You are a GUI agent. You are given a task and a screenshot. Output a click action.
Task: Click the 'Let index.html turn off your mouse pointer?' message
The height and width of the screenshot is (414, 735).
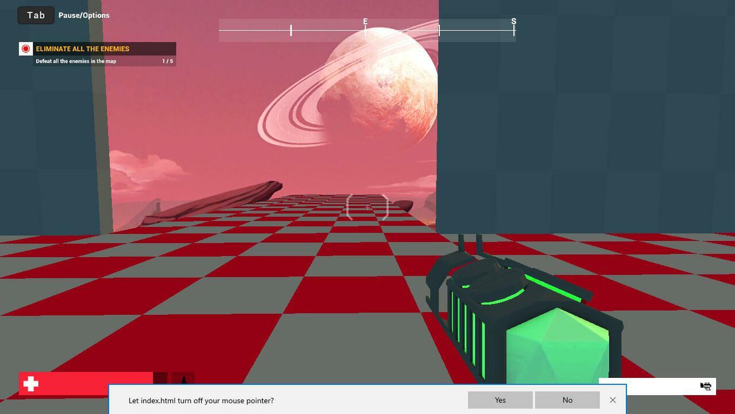point(201,400)
